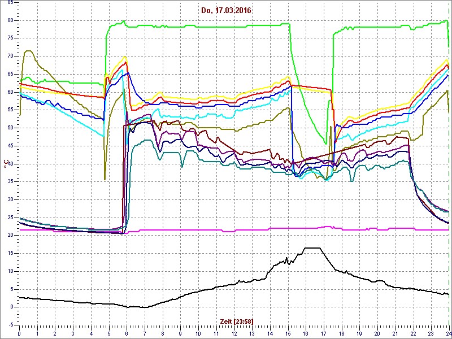Select the 15 label on the temperature axis
The height and width of the screenshot is (339, 452).
pos(10,253)
